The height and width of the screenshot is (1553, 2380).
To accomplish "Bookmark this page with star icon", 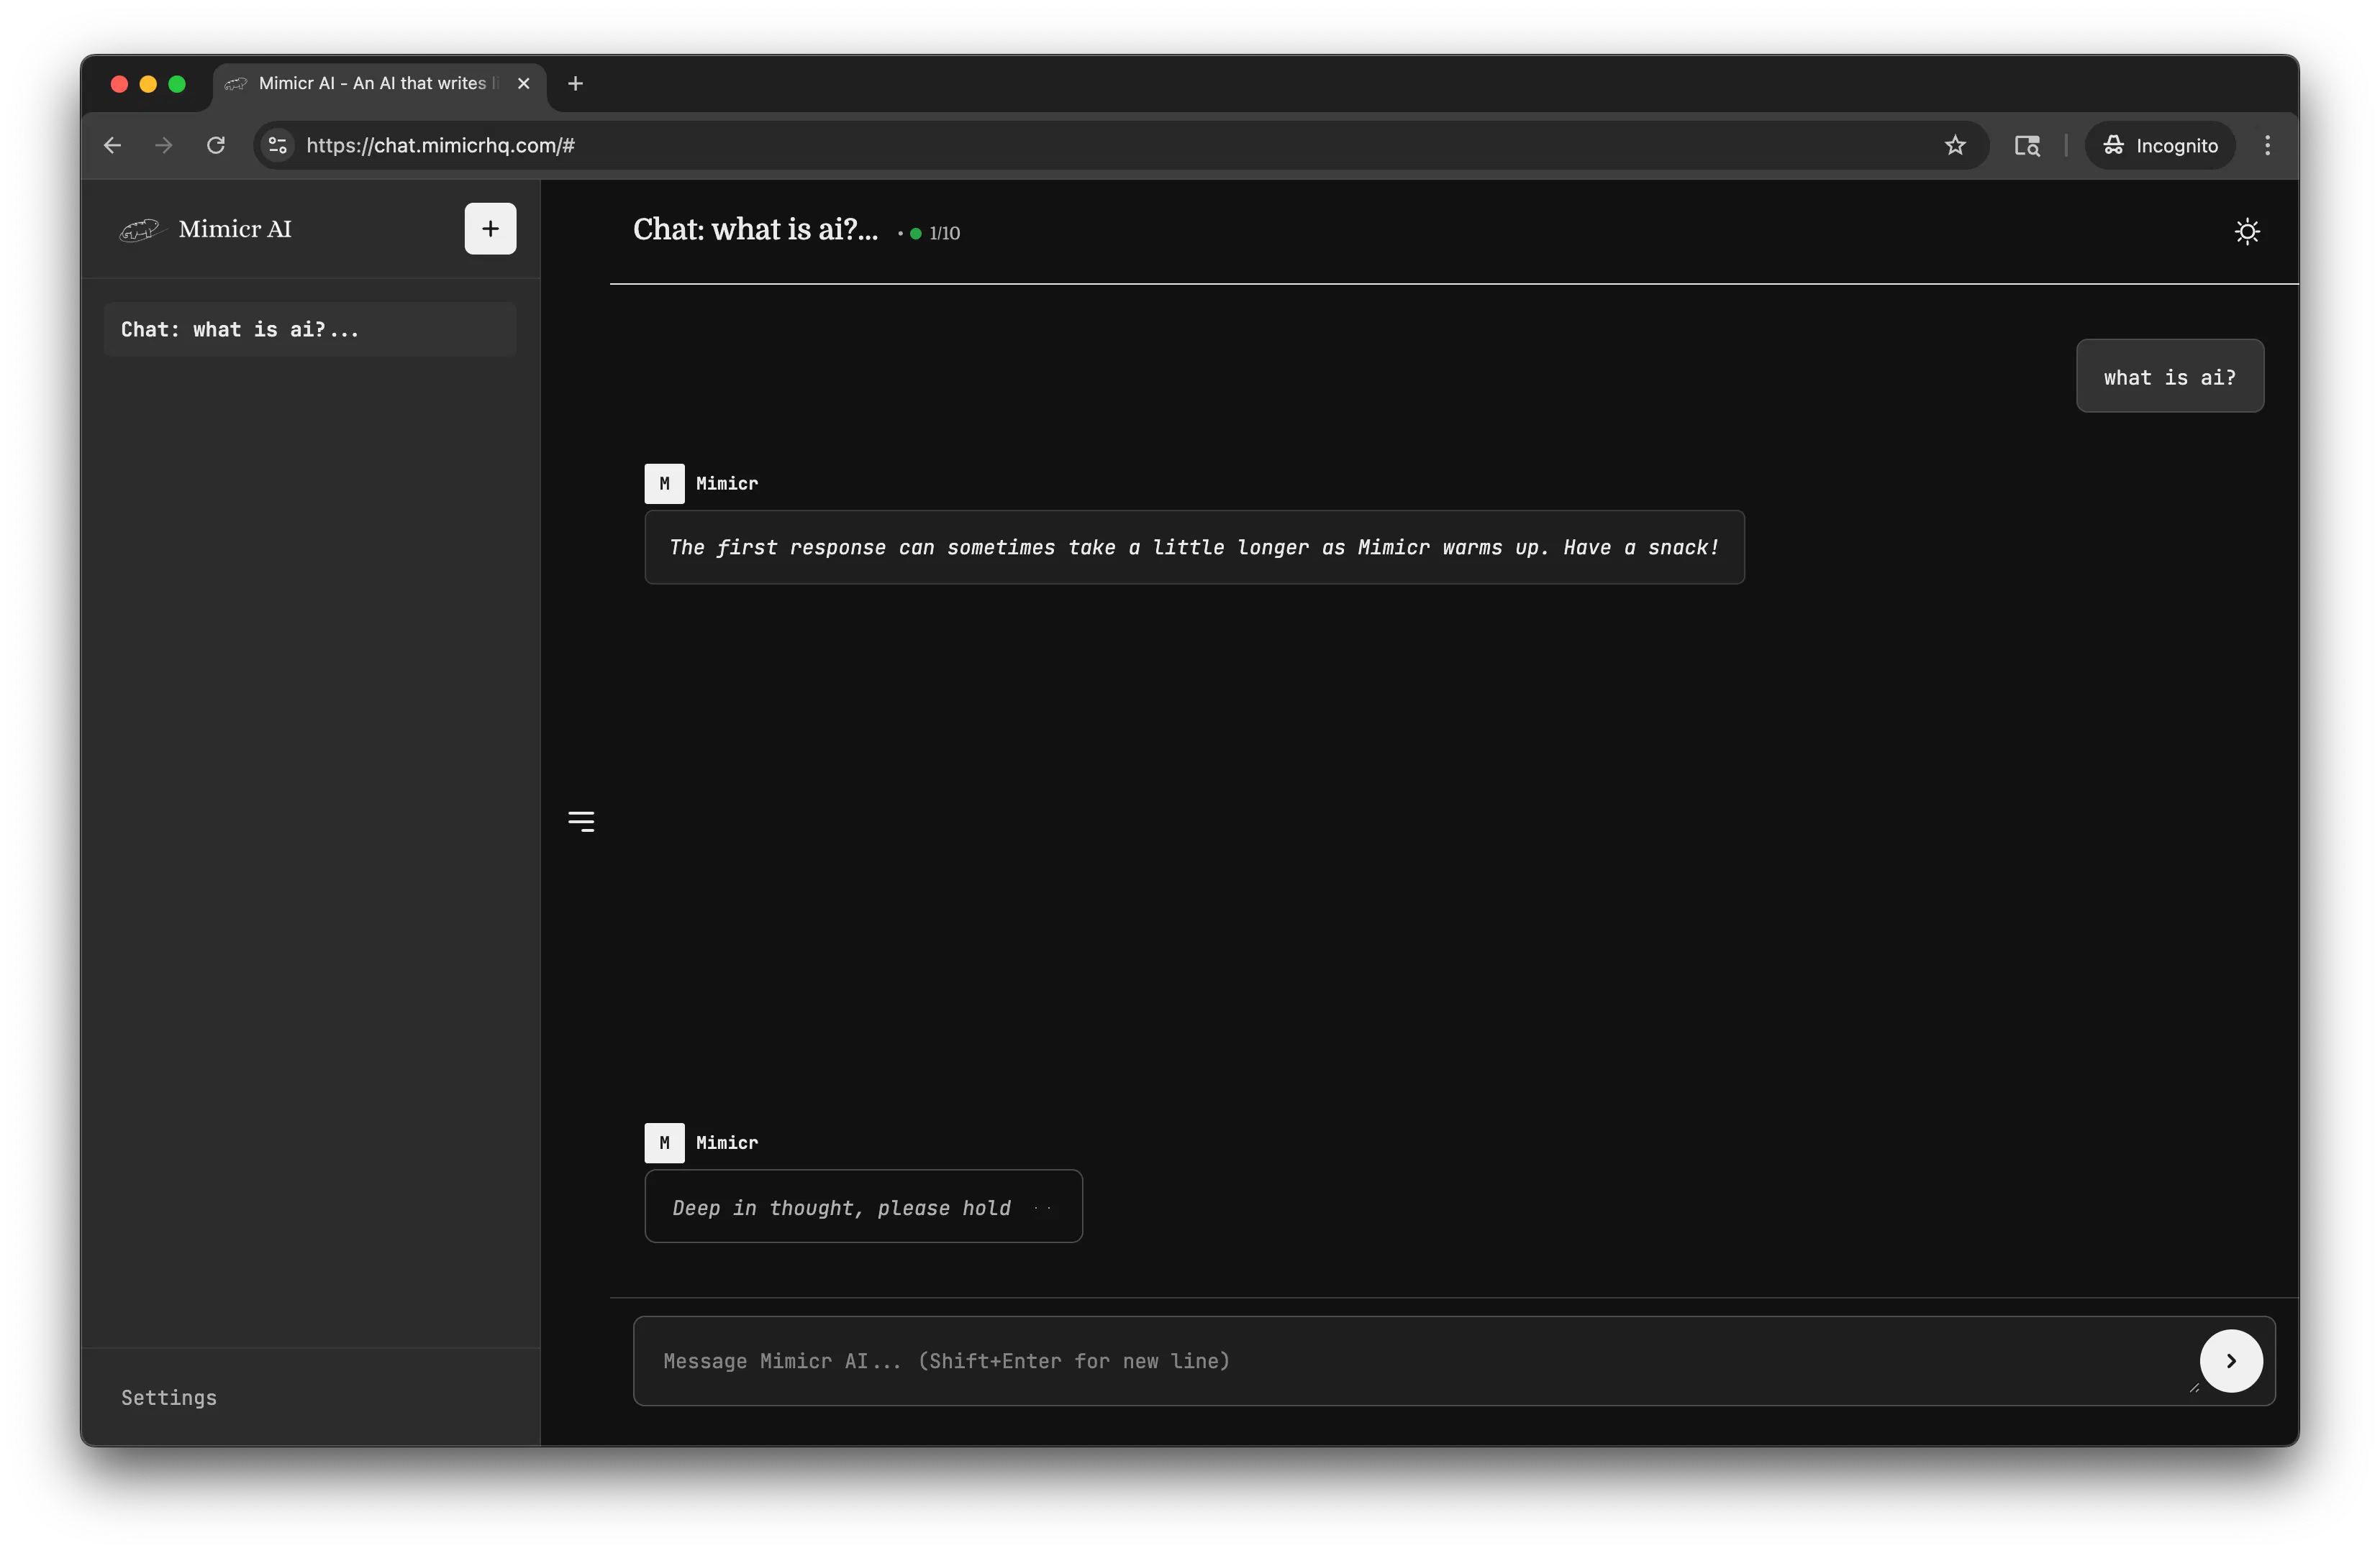I will pos(1955,146).
